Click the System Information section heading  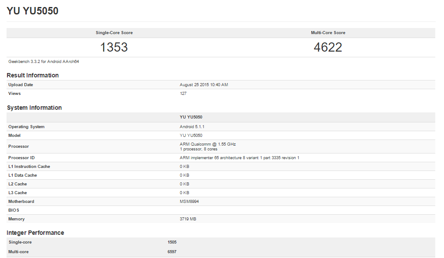35,108
